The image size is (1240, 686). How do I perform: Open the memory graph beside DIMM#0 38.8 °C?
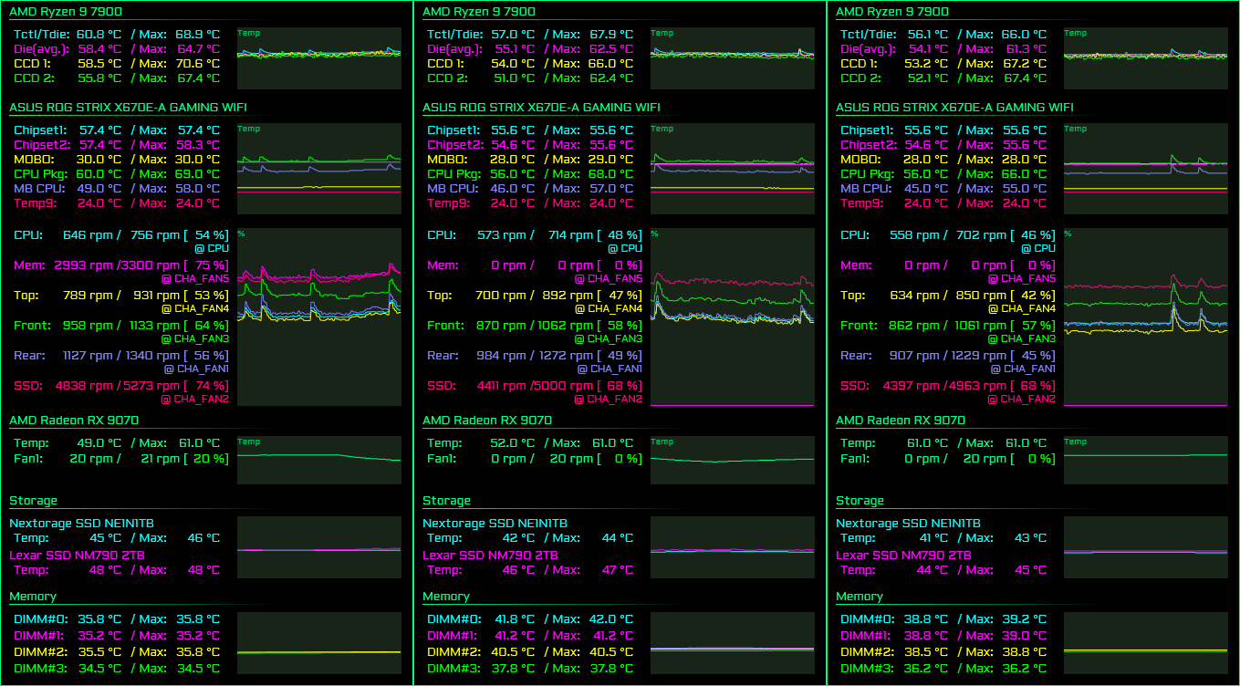1146,643
